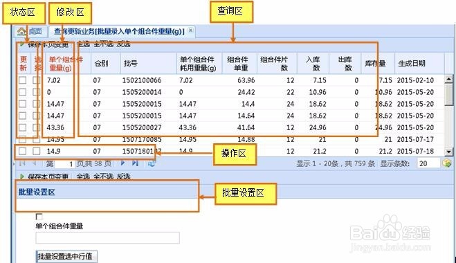456x263 pixels.
Task: Go to the previous page icon
Action: point(35,163)
